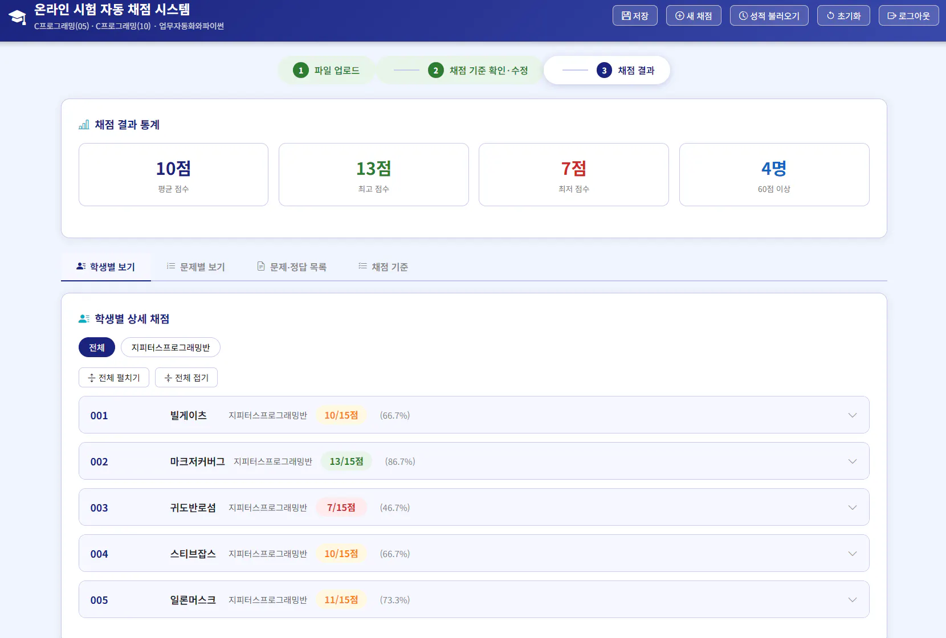Image resolution: width=946 pixels, height=638 pixels.
Task: Click step 2 circle for 채점 기준 확인
Action: pos(436,70)
